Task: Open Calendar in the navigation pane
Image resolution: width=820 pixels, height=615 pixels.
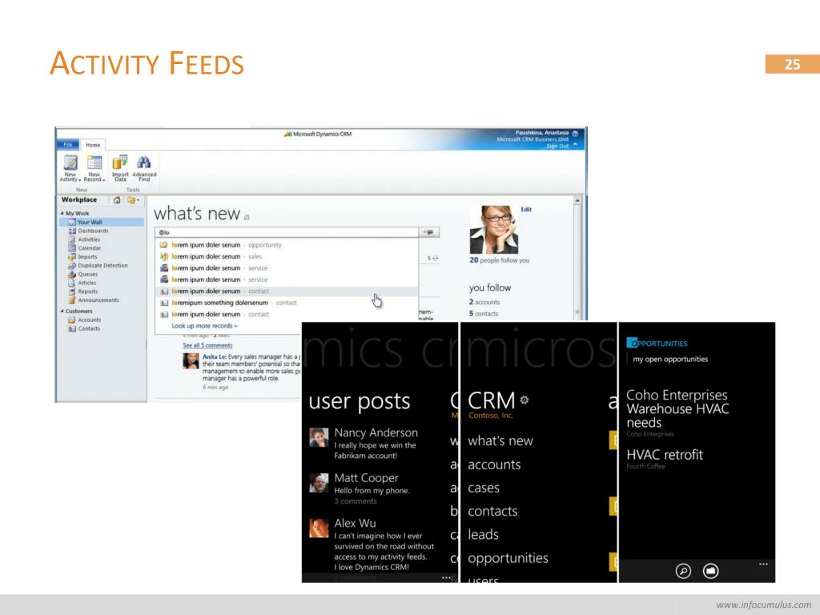Action: coord(84,248)
